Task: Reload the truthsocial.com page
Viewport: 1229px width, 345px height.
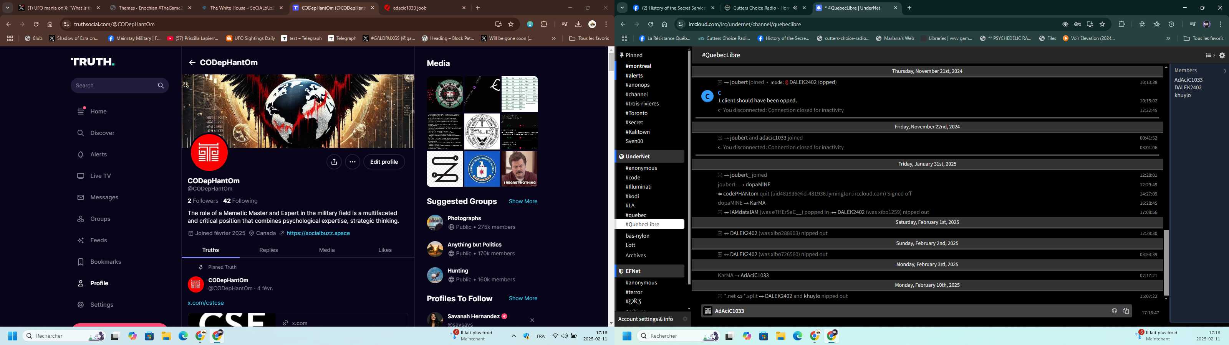Action: coord(36,24)
